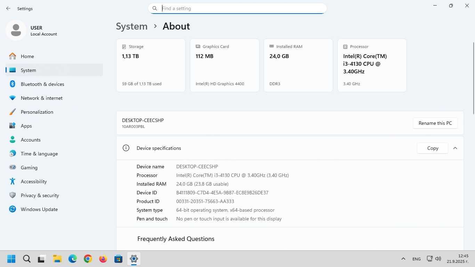Click the Home house icon in sidebar
The image size is (475, 267).
[13, 56]
